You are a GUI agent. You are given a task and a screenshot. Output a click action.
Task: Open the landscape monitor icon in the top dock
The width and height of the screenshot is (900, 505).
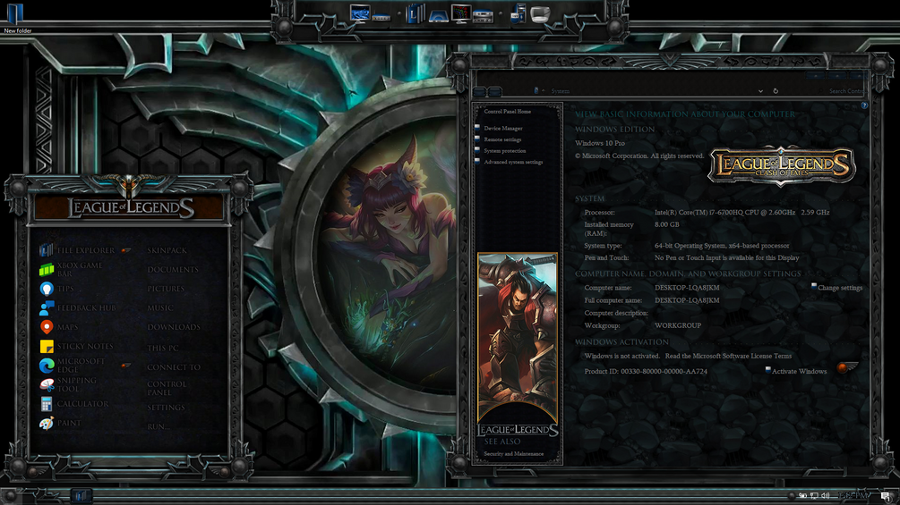coord(360,13)
